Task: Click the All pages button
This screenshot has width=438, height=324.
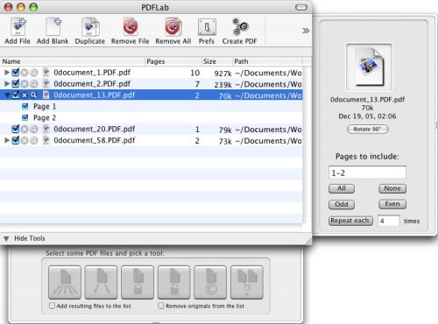Action: (x=342, y=188)
